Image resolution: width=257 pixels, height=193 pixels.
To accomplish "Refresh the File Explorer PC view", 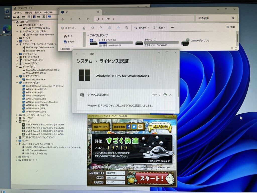I will pyautogui.click(x=88, y=19).
